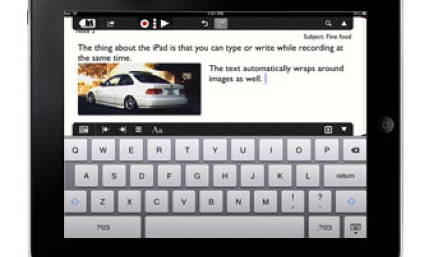429x257 pixels.
Task: Tap the J key
Action: click(x=253, y=176)
